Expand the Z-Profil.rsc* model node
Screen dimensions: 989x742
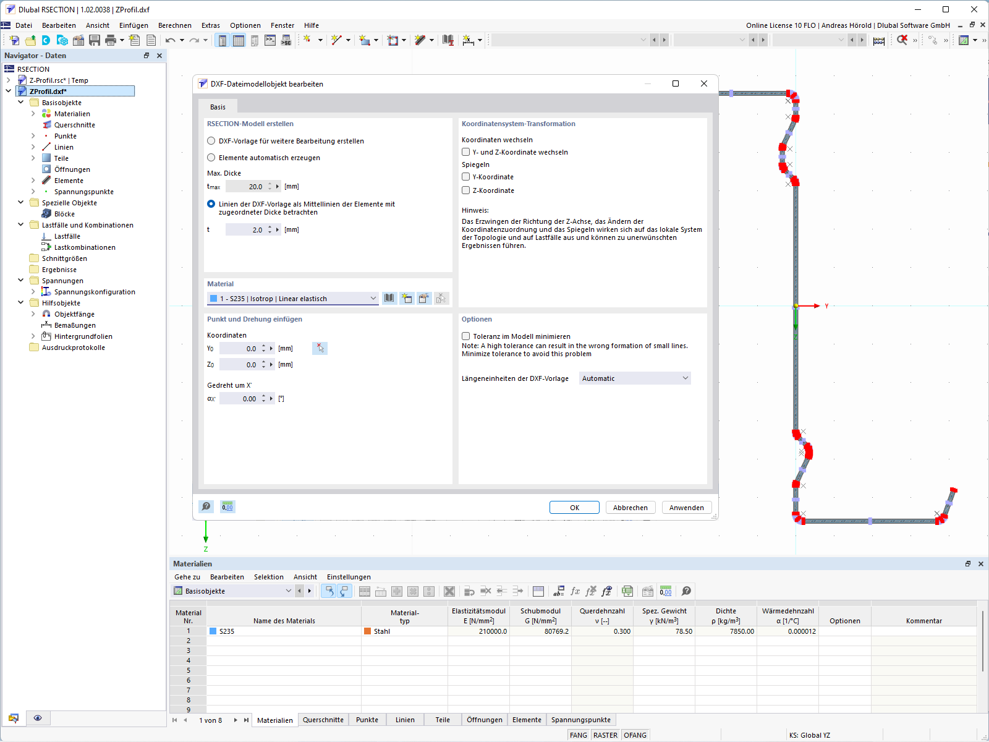click(x=9, y=80)
